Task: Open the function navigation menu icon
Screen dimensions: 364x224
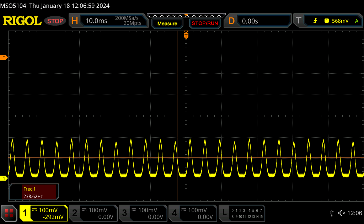Action: [x=9, y=213]
